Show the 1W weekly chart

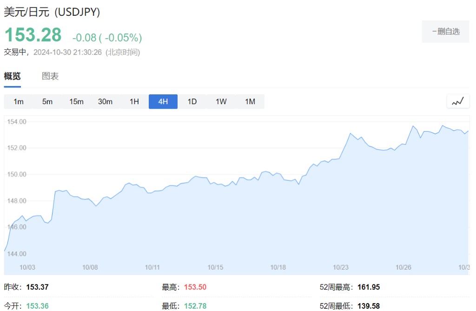coord(221,102)
